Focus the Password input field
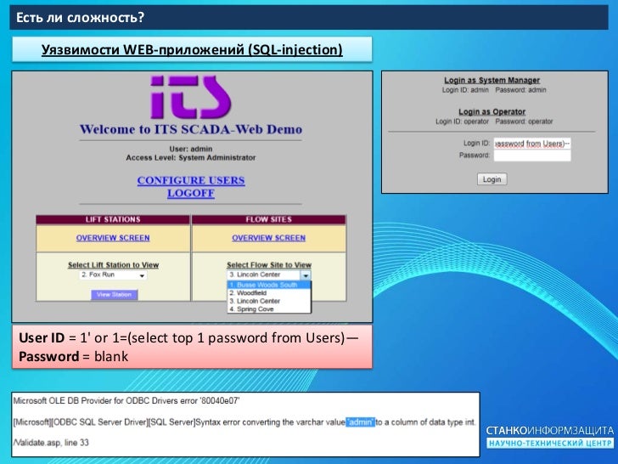Image resolution: width=618 pixels, height=464 pixels. point(532,156)
